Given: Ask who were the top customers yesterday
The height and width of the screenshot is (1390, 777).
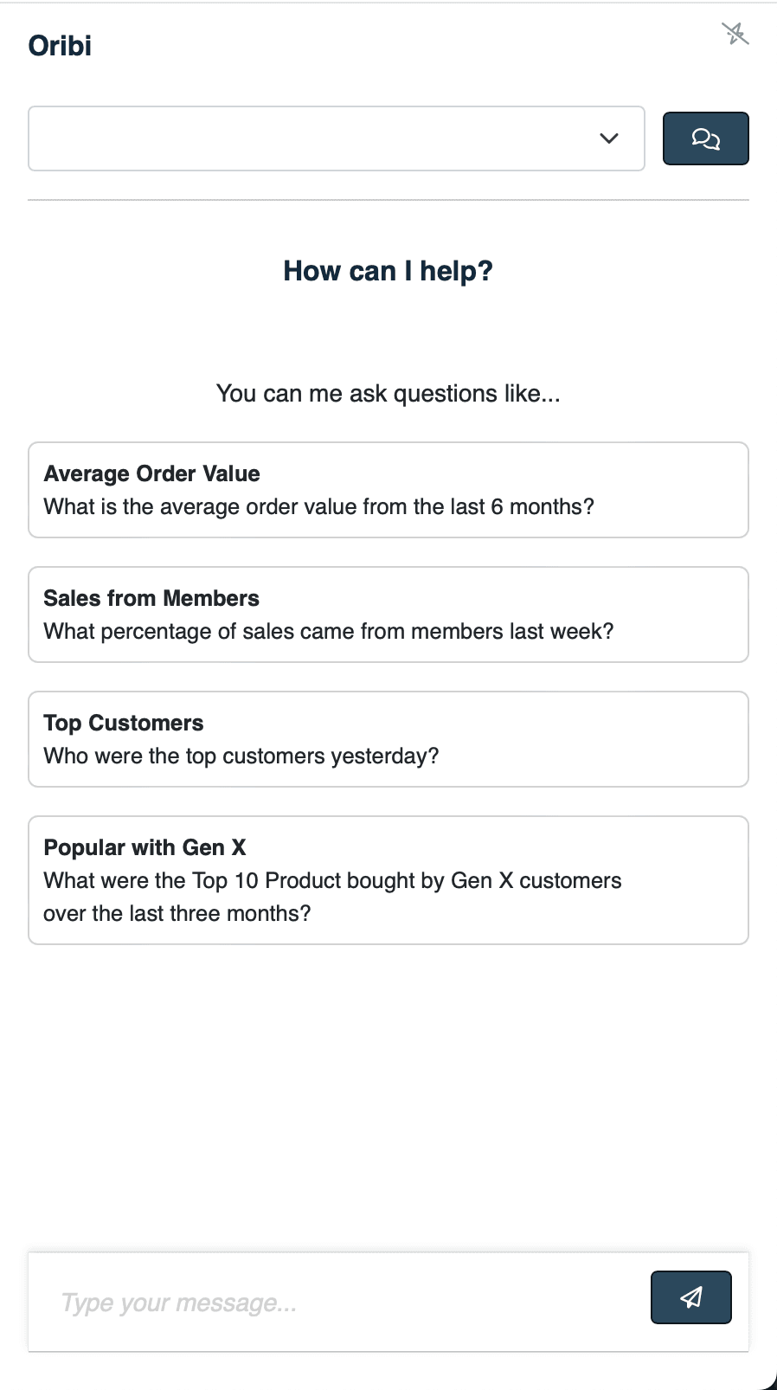Looking at the screenshot, I should pyautogui.click(x=241, y=756).
